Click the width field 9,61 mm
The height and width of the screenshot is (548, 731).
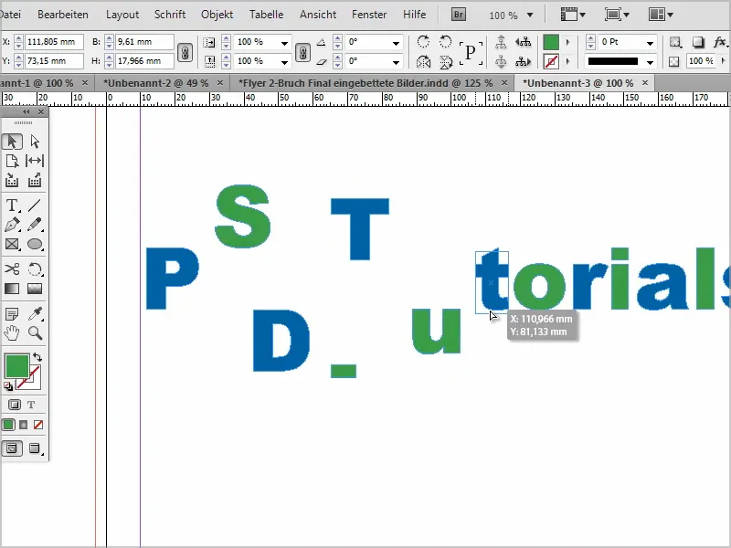(143, 42)
